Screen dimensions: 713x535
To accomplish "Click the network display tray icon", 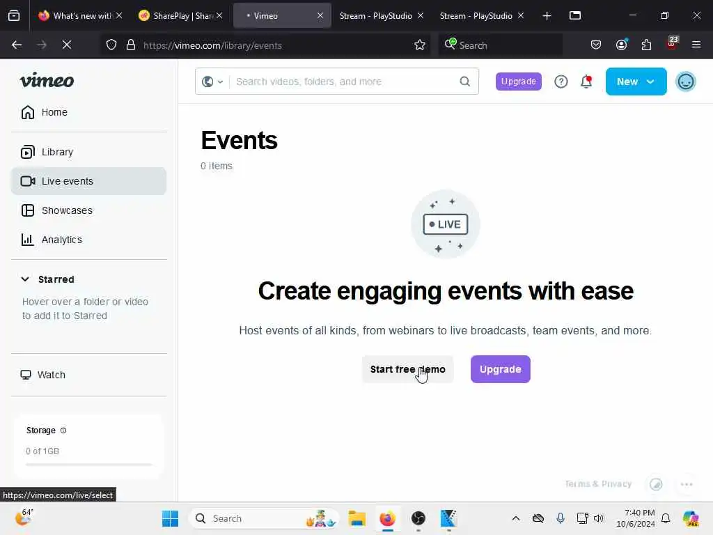I will 583,518.
